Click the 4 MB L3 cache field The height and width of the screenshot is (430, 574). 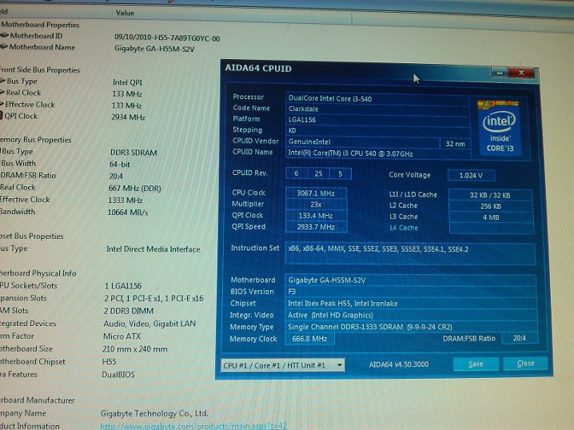[491, 217]
